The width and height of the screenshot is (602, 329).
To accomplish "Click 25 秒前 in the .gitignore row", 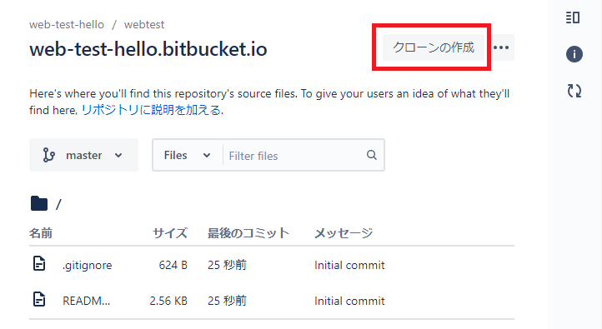I will (228, 265).
